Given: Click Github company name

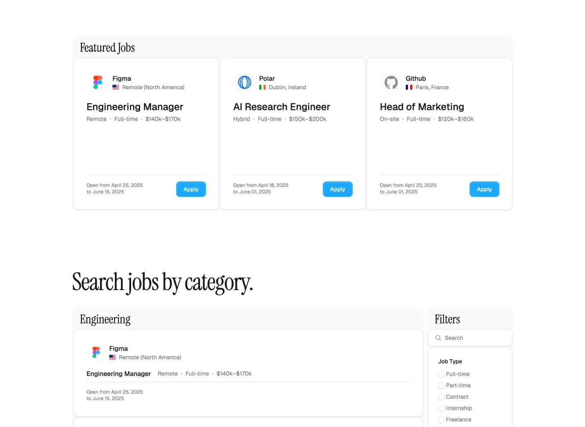Looking at the screenshot, I should coord(416,78).
